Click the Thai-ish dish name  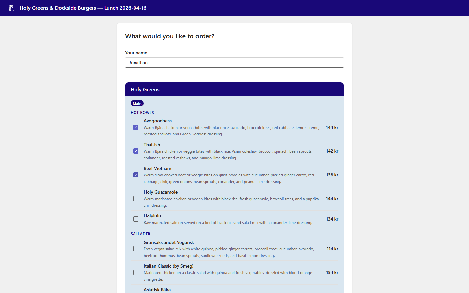click(152, 145)
